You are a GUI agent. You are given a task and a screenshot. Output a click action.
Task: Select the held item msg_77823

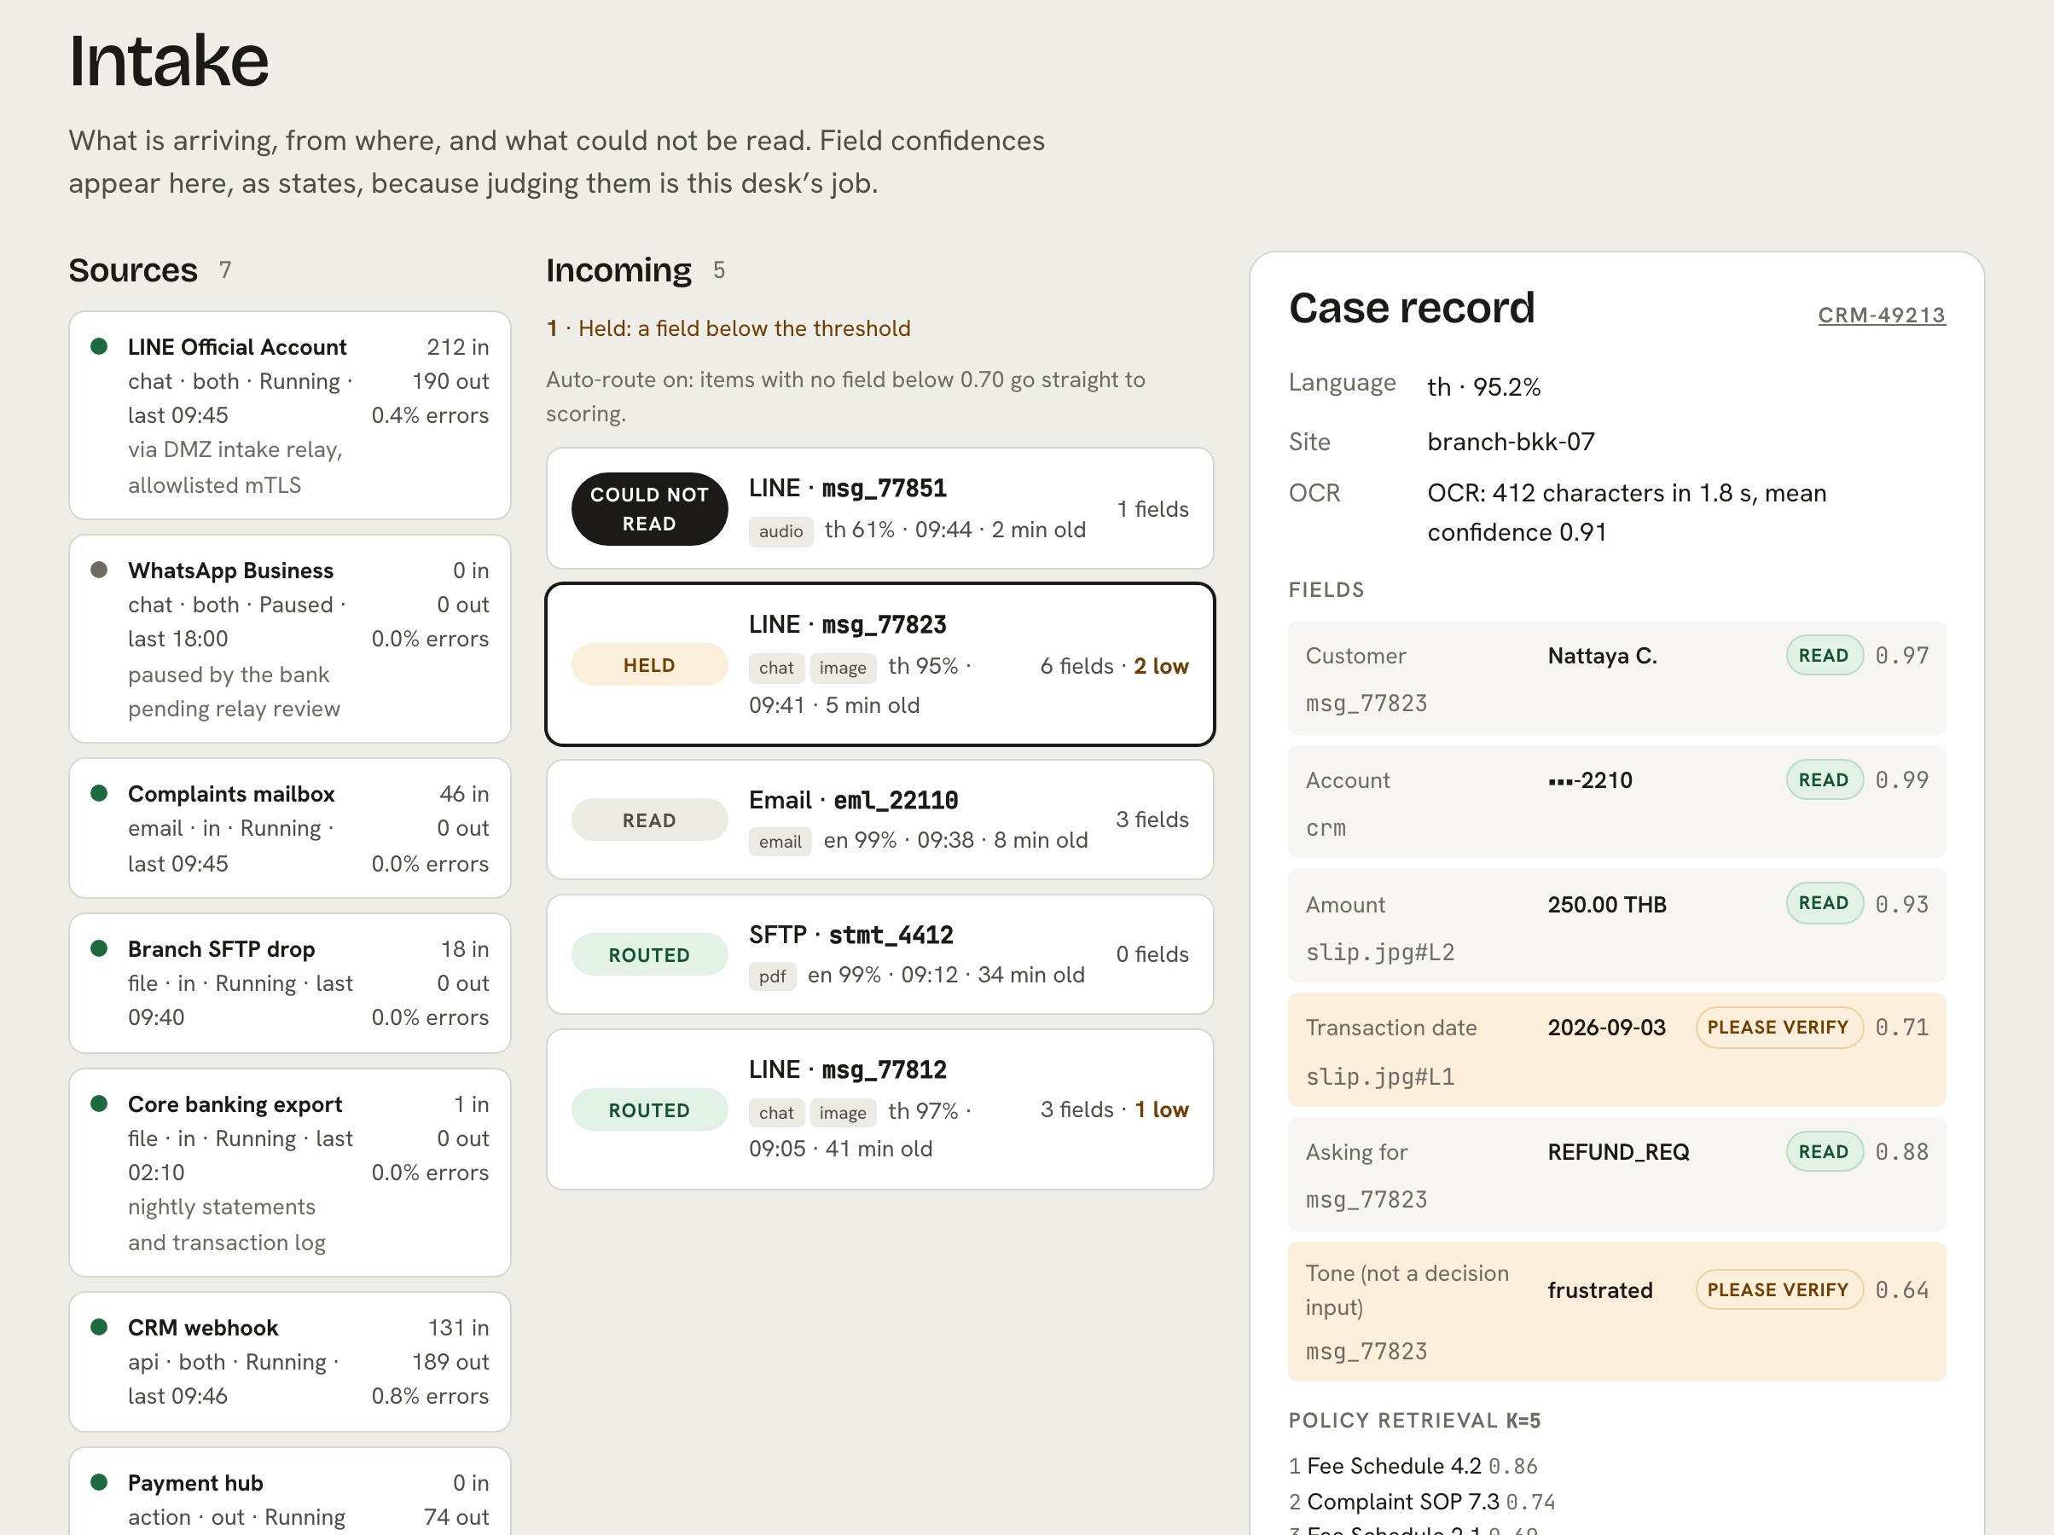[x=879, y=664]
